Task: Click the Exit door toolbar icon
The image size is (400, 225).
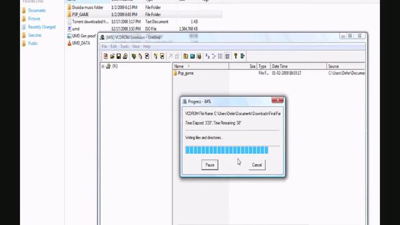Action: coord(242,56)
